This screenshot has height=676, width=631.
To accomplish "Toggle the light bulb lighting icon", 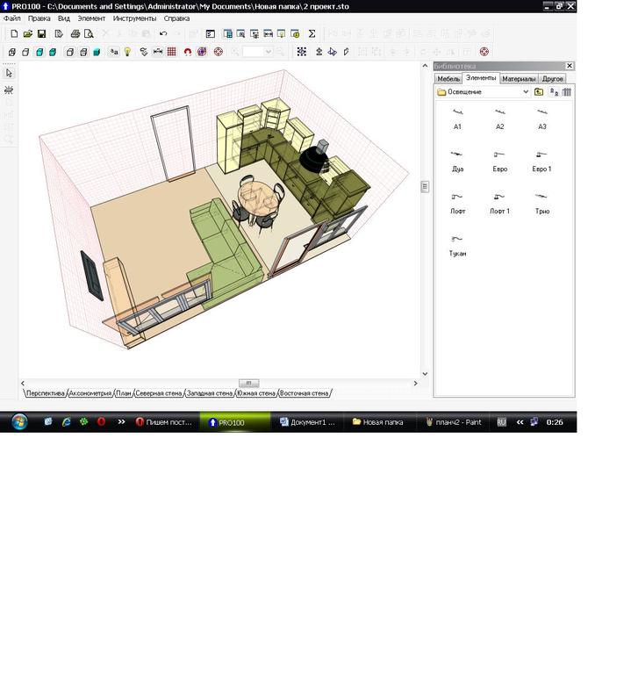I will pos(127,52).
